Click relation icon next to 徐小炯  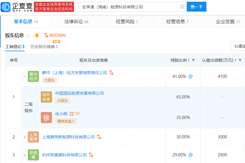pos(72,114)
